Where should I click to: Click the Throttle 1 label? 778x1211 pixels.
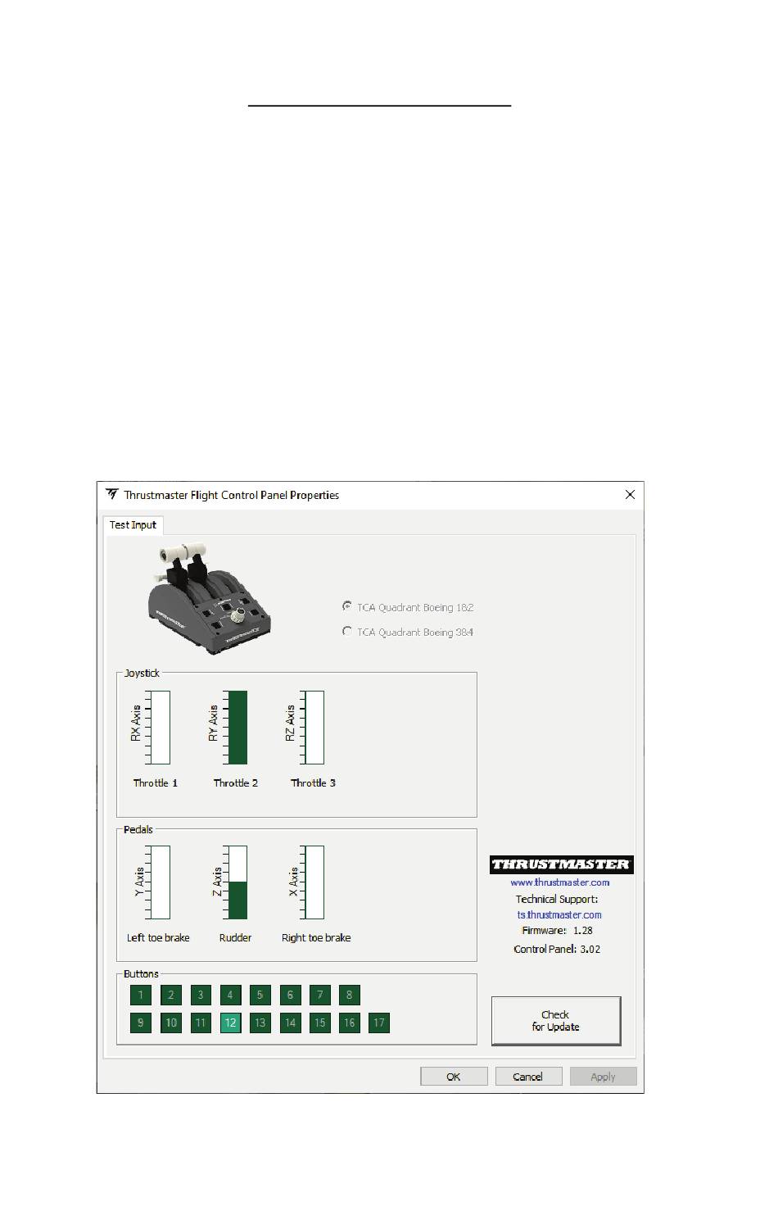coord(156,783)
